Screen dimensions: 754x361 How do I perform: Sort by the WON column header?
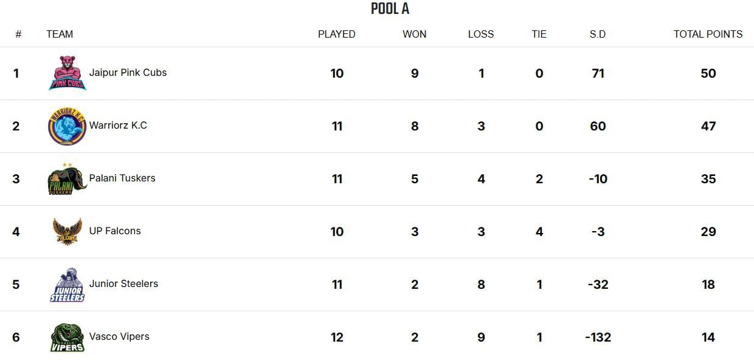pyautogui.click(x=414, y=35)
